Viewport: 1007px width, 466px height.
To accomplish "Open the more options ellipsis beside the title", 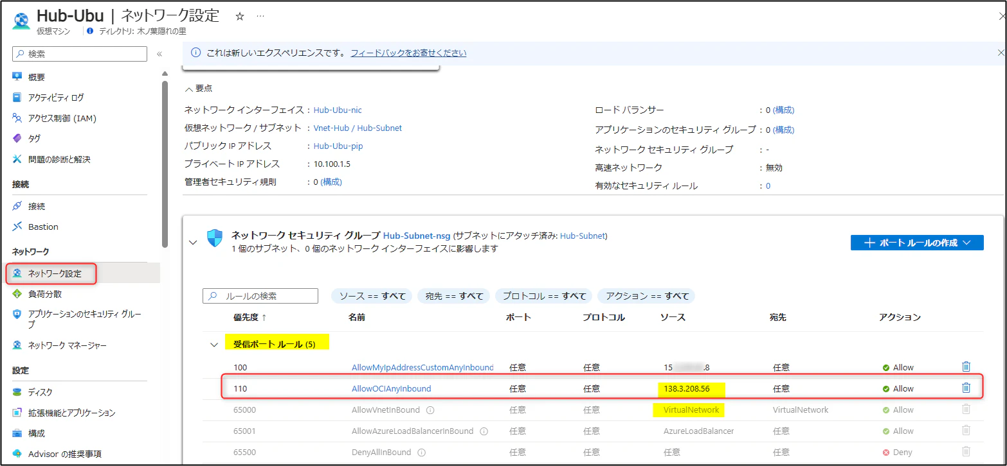I will 260,17.
